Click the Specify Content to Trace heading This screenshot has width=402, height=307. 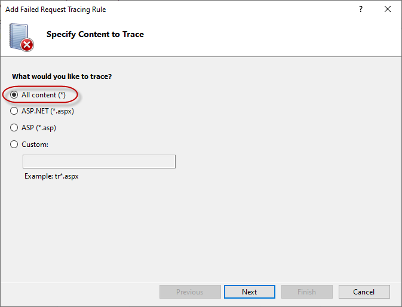95,34
